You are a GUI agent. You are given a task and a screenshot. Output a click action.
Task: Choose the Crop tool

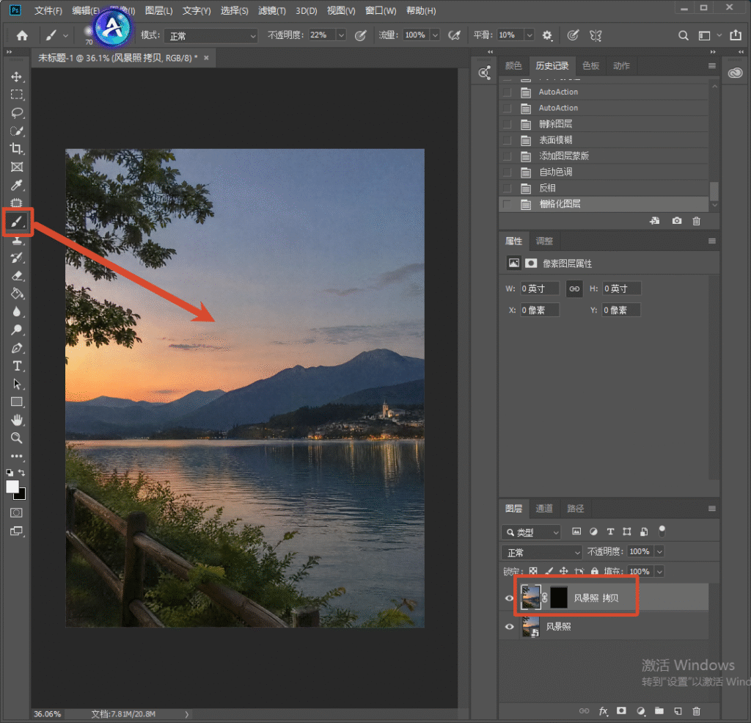(17, 149)
